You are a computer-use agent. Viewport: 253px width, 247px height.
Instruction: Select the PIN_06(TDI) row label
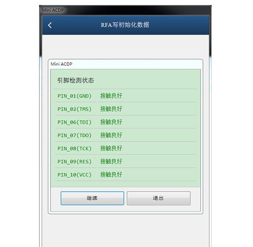75,122
